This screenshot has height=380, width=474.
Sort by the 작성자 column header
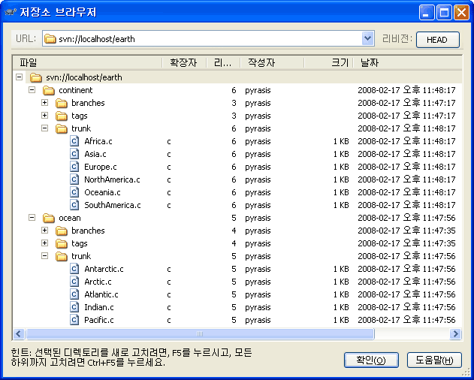point(261,63)
